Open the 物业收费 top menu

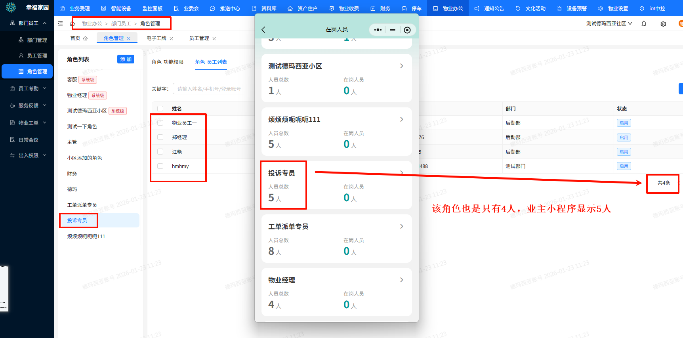coord(345,8)
